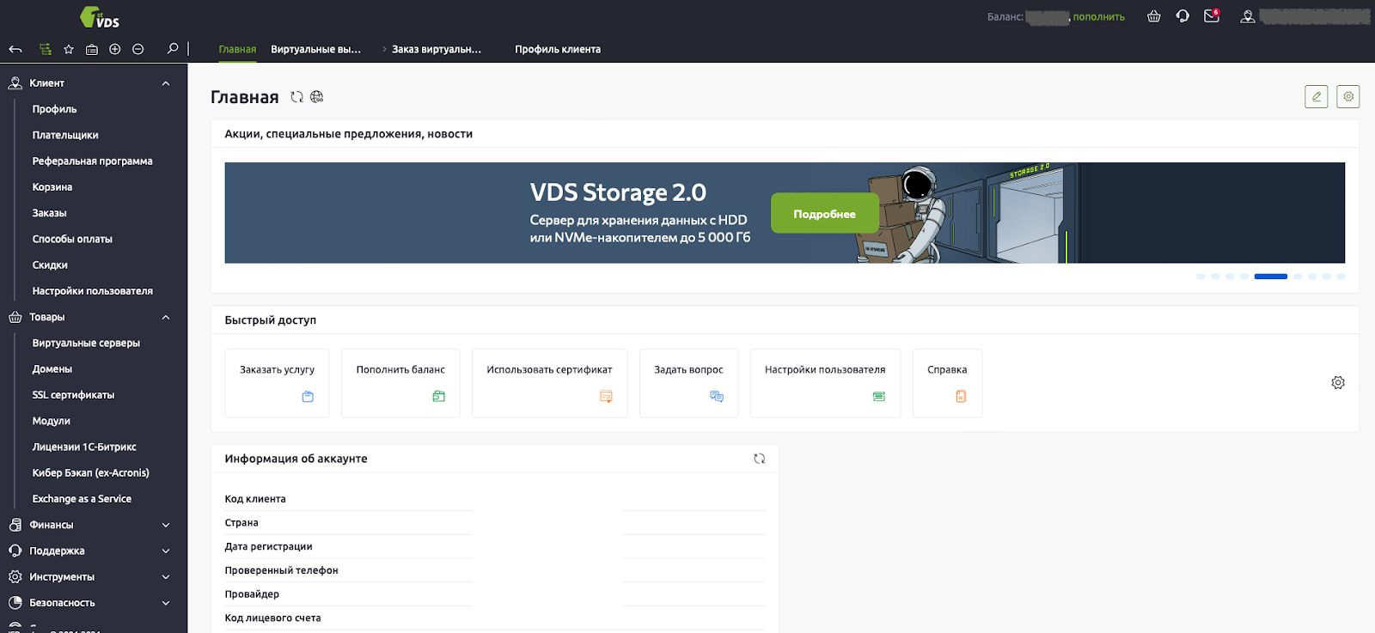
Task: Open the search magnifier icon
Action: point(173,49)
